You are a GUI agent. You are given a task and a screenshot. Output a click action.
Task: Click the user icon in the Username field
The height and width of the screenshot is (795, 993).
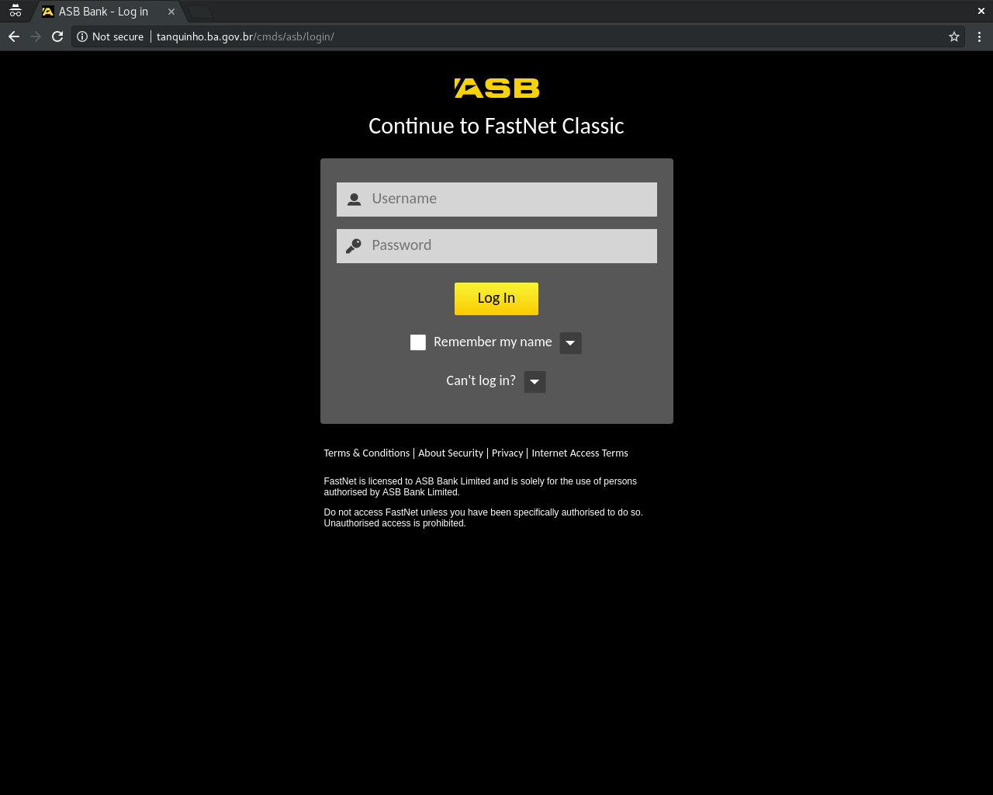click(354, 200)
